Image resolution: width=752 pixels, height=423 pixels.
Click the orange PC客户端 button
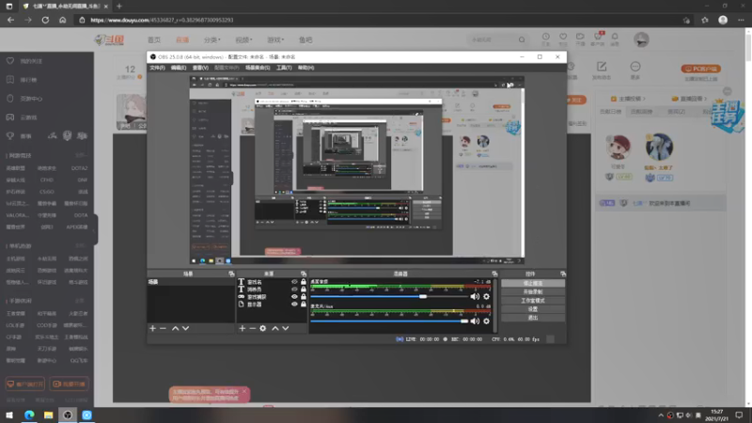point(701,69)
